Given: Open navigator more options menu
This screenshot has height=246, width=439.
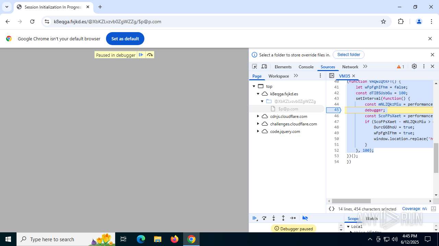Looking at the screenshot, I should click(320, 76).
